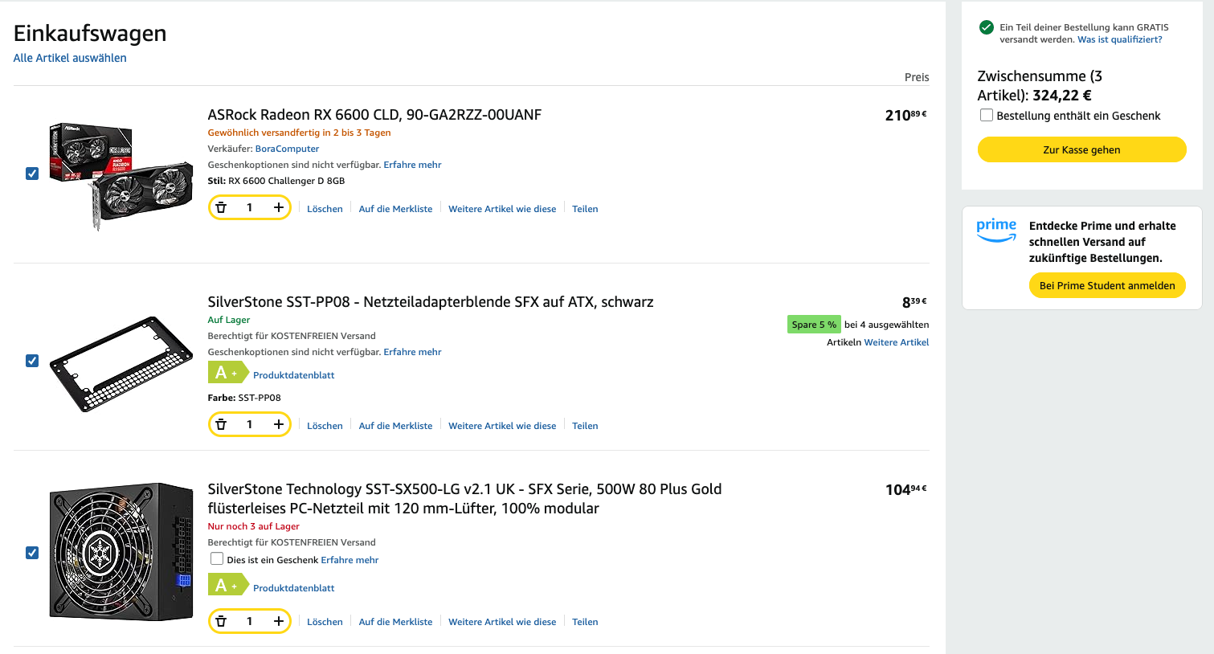Click 'Was ist qualifiziert?' link
Image resolution: width=1214 pixels, height=654 pixels.
pos(1119,39)
